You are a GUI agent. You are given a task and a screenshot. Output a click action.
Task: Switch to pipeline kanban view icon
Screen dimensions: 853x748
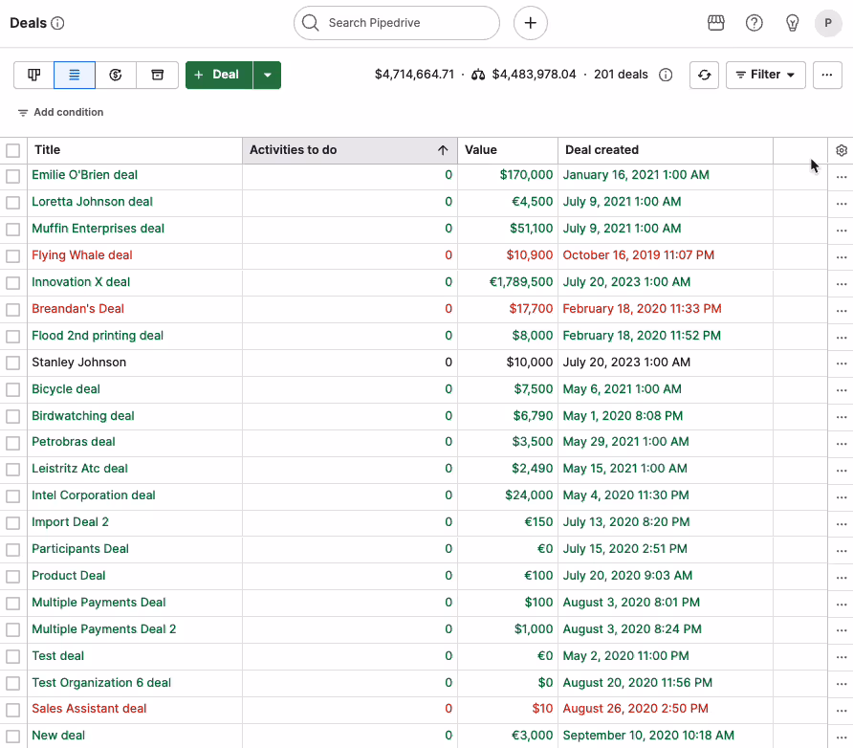click(33, 75)
